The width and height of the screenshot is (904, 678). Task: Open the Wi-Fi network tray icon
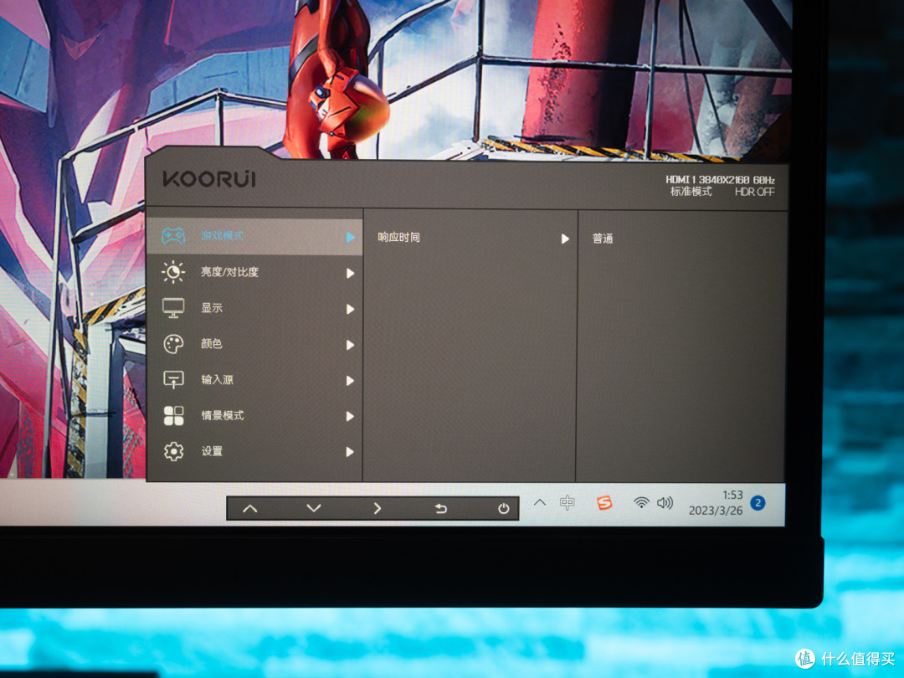[x=641, y=503]
